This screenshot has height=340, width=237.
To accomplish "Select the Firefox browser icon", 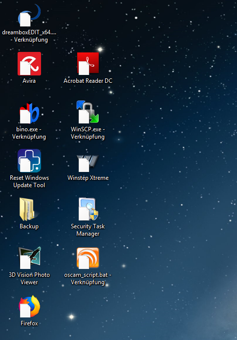I will [29, 306].
